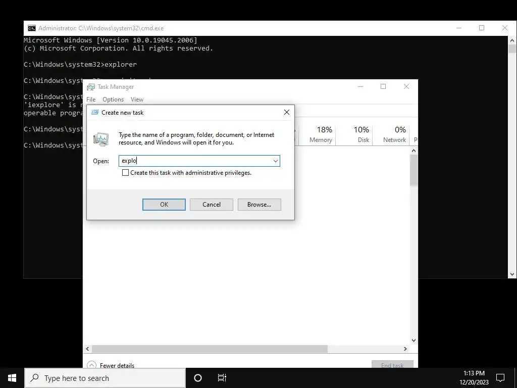
Task: Confirm the new task with OK
Action: [x=164, y=205]
